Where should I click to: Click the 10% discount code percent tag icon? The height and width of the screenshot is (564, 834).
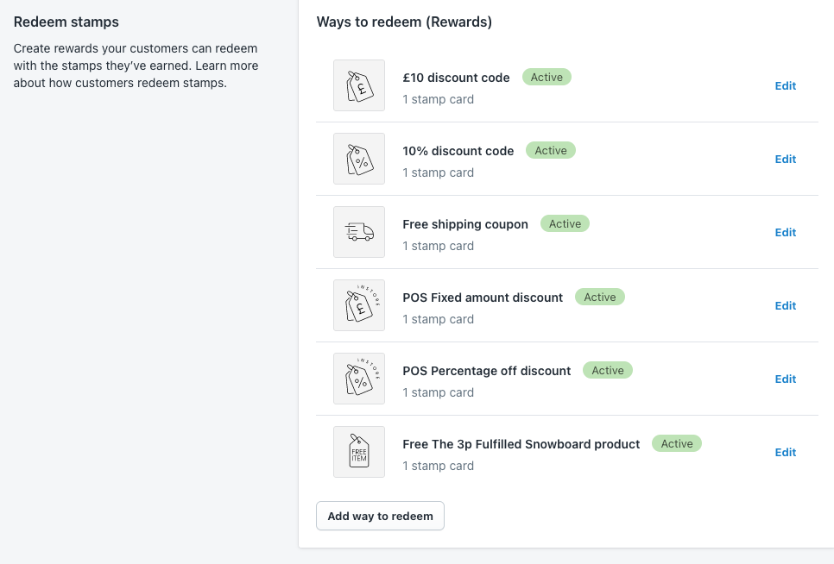click(359, 159)
